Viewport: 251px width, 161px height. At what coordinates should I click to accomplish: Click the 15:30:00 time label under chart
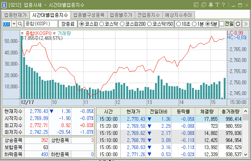click(x=238, y=102)
